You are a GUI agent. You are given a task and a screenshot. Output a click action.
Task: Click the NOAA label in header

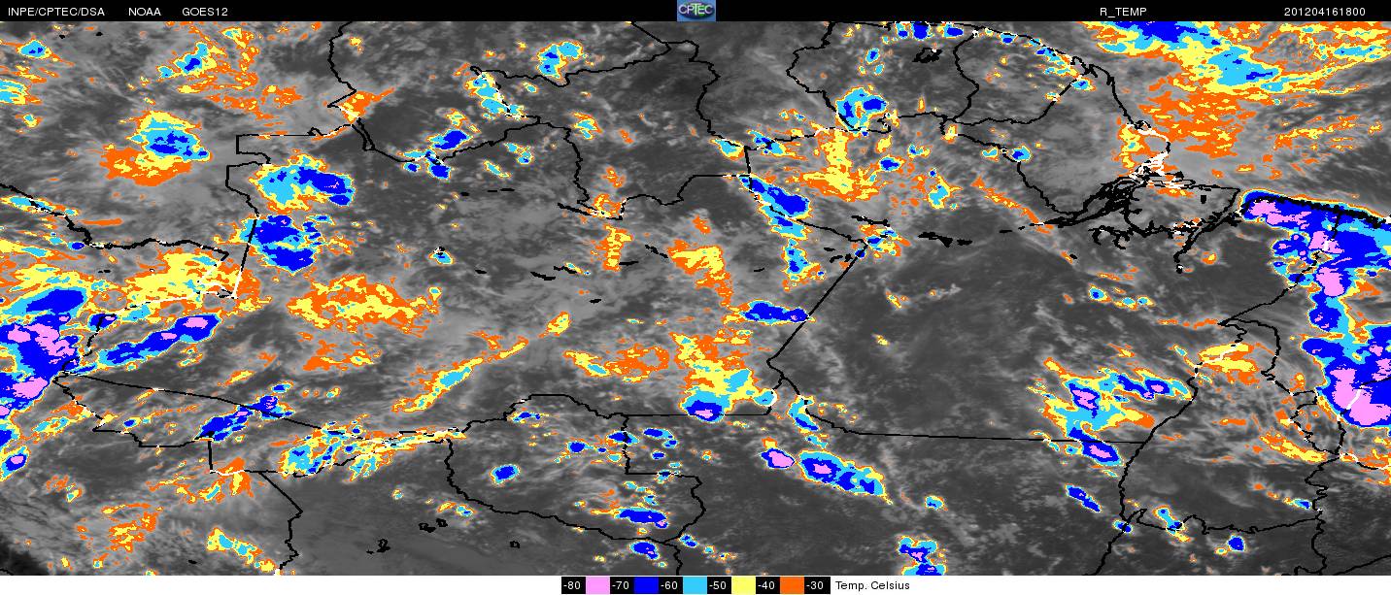coord(144,12)
